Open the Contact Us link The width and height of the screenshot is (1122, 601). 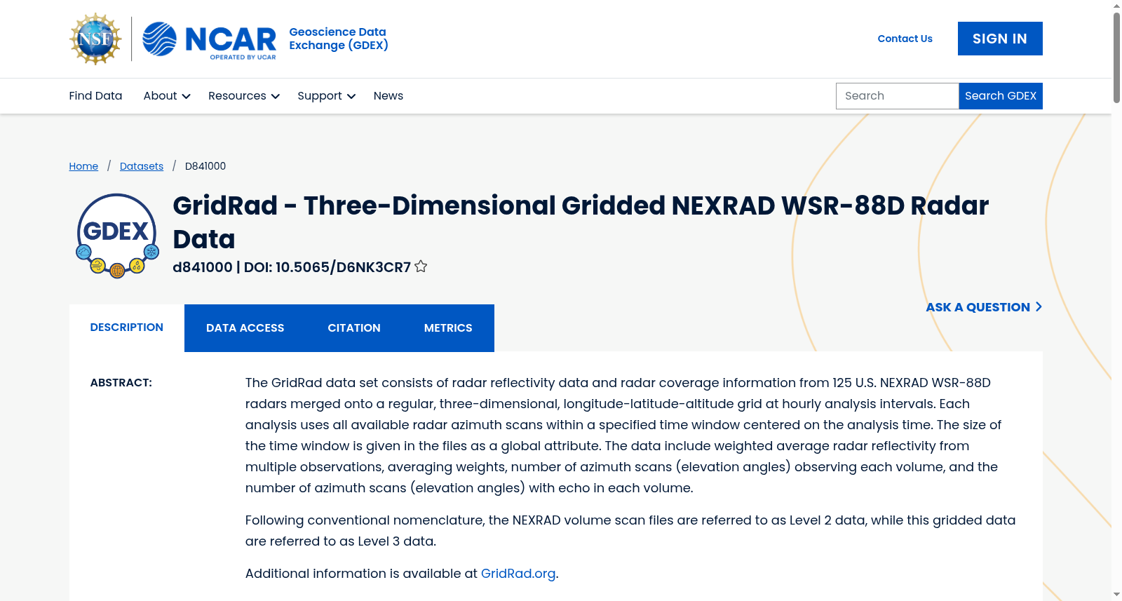[x=905, y=39]
